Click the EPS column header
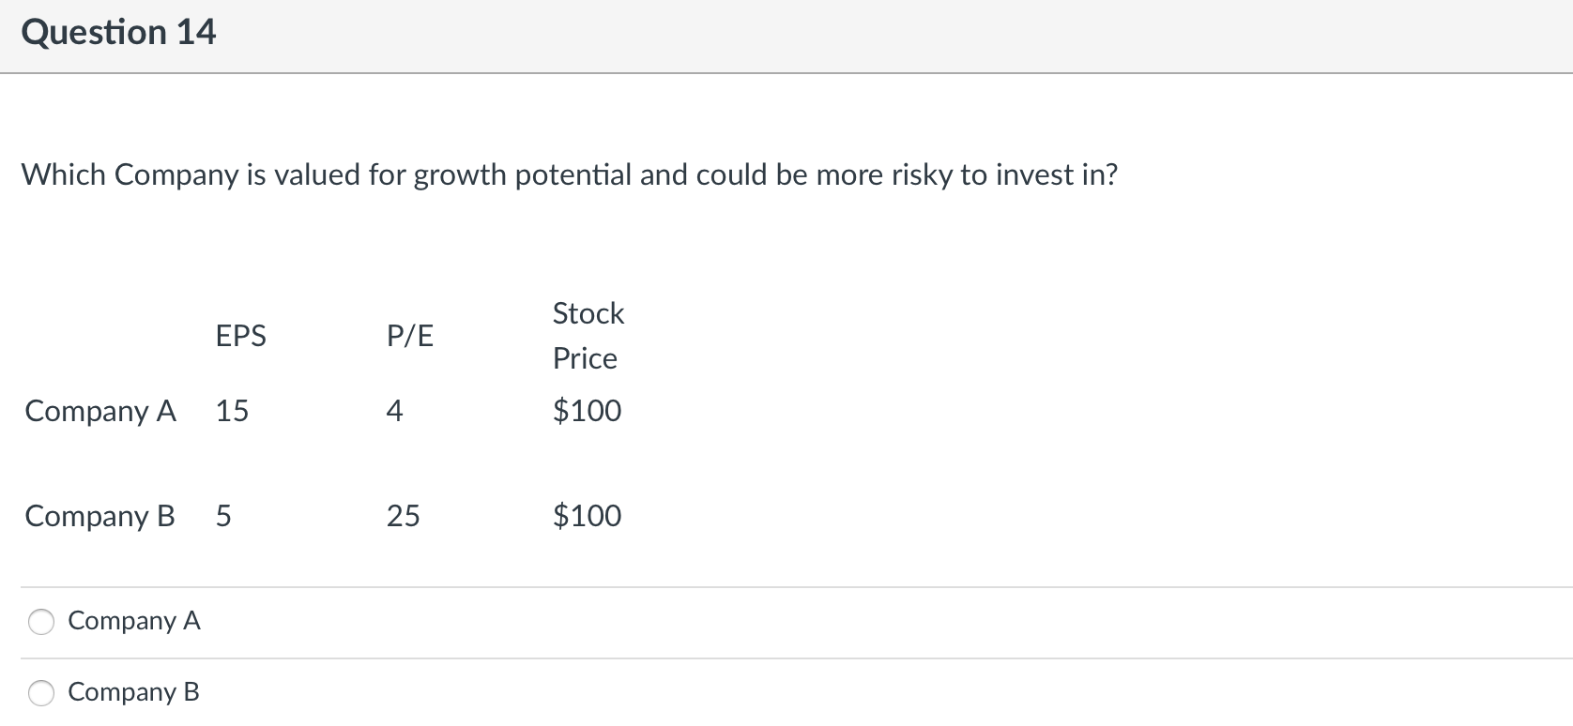1573x726 pixels. pyautogui.click(x=241, y=335)
